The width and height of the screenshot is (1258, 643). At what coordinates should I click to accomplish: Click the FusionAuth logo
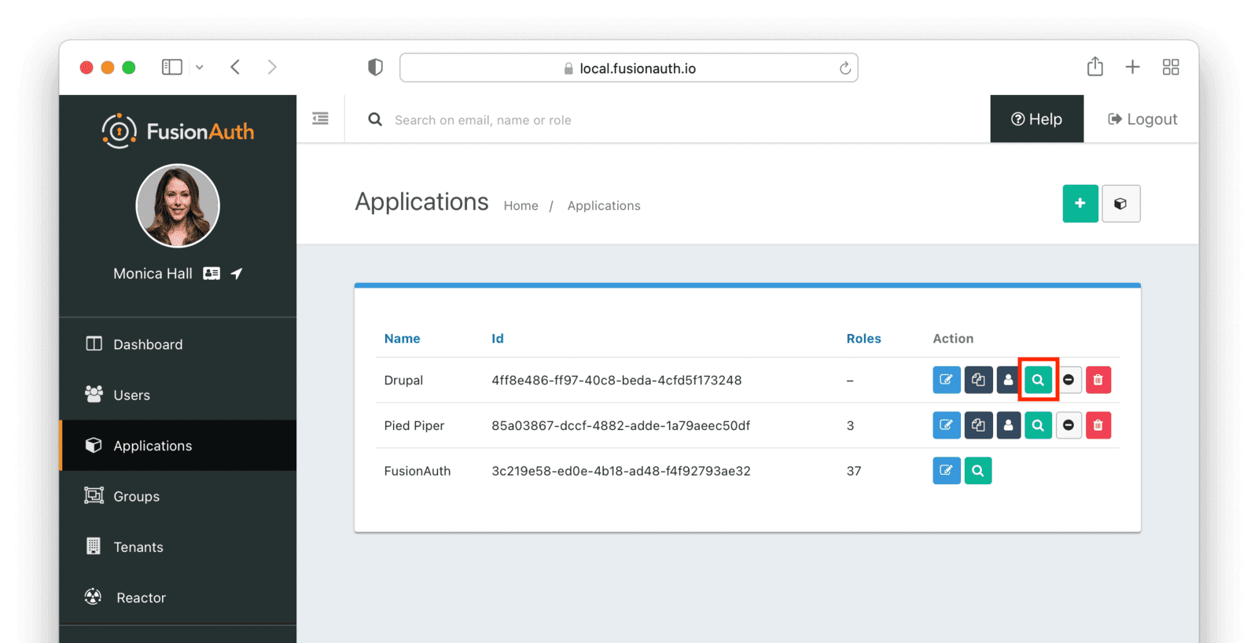[178, 131]
